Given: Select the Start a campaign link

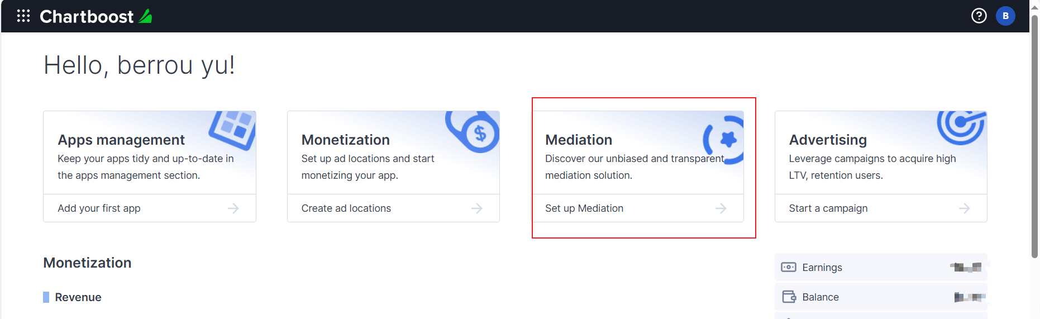Looking at the screenshot, I should [828, 208].
